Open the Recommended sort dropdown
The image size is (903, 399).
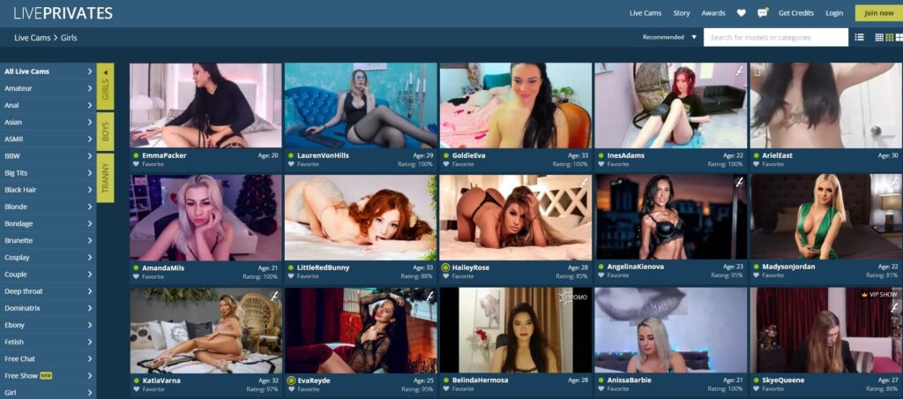click(x=669, y=37)
